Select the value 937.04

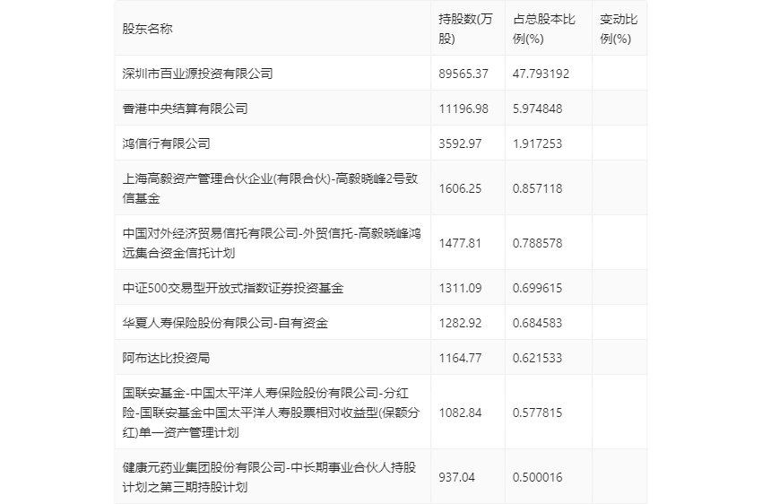pyautogui.click(x=456, y=477)
